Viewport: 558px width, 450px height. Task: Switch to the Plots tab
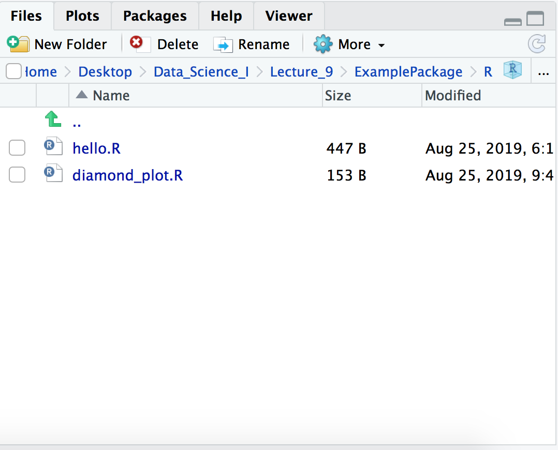tap(82, 16)
